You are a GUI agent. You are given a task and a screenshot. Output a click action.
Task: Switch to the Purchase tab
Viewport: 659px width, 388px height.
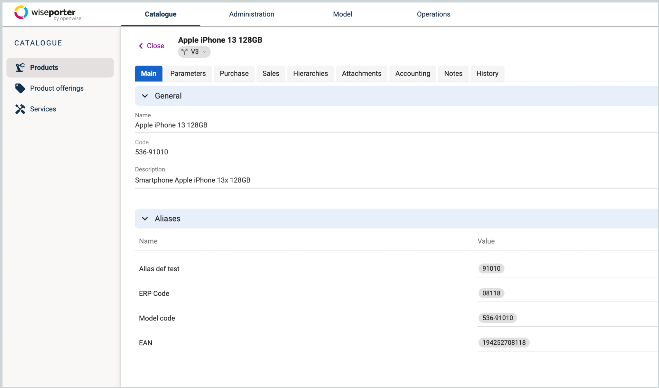(x=234, y=74)
